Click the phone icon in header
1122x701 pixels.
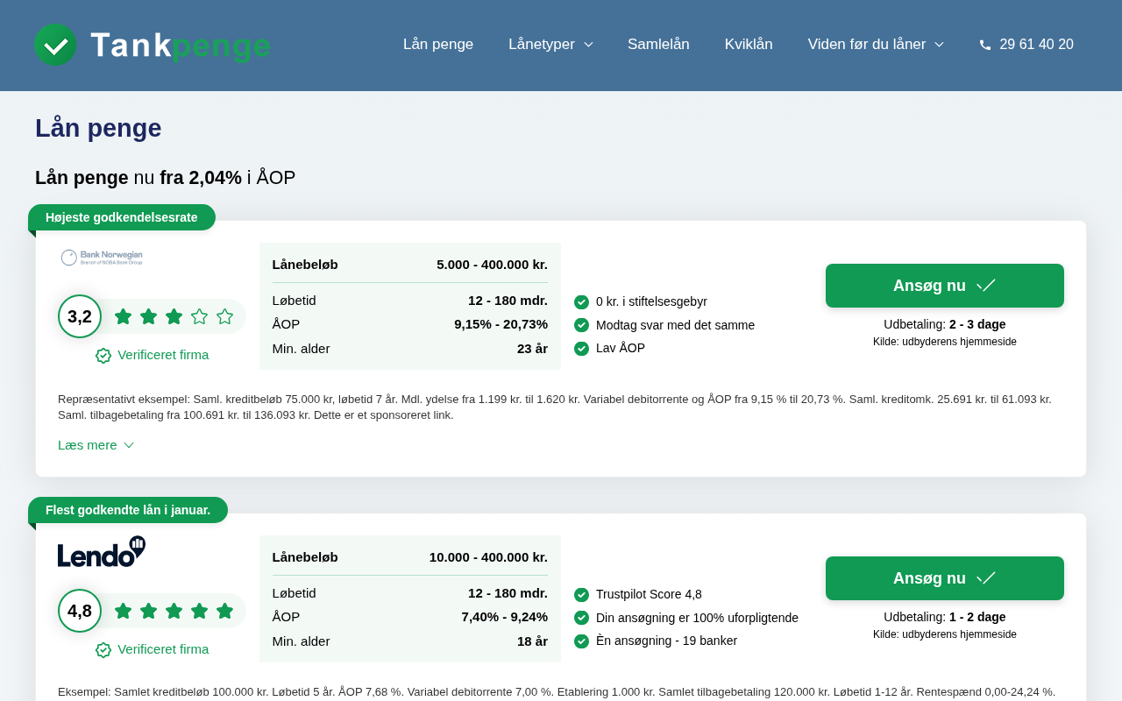click(985, 45)
